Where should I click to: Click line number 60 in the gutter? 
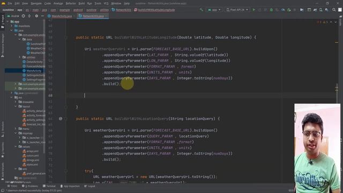pyautogui.click(x=50, y=95)
